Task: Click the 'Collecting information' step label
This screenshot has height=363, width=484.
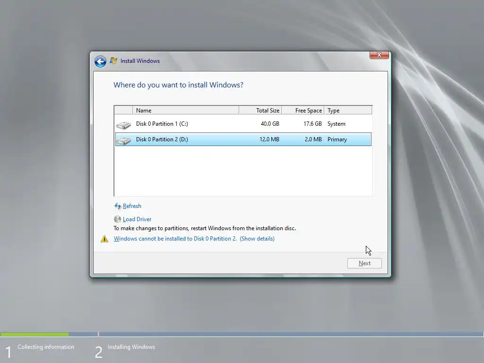Action: click(46, 347)
